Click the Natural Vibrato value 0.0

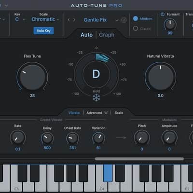point(161,96)
